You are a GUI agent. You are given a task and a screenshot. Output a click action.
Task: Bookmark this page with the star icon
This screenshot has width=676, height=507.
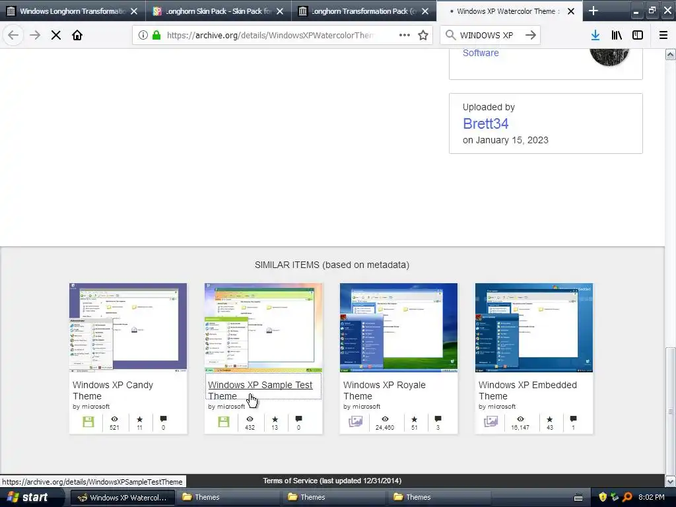point(423,35)
